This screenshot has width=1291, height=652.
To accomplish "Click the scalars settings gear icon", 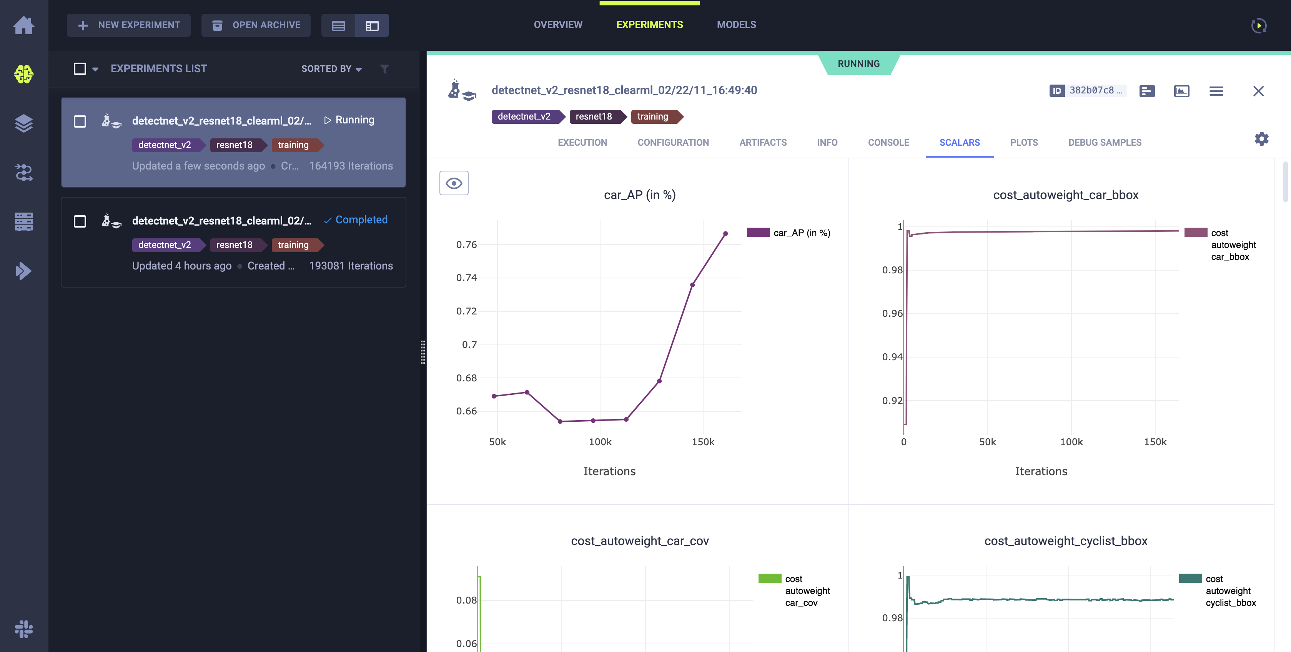I will [x=1261, y=139].
